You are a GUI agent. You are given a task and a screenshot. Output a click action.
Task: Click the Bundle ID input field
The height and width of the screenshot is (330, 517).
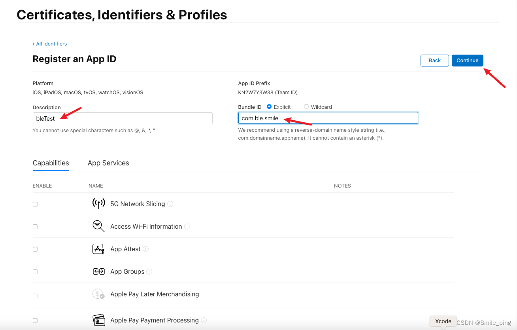point(328,118)
